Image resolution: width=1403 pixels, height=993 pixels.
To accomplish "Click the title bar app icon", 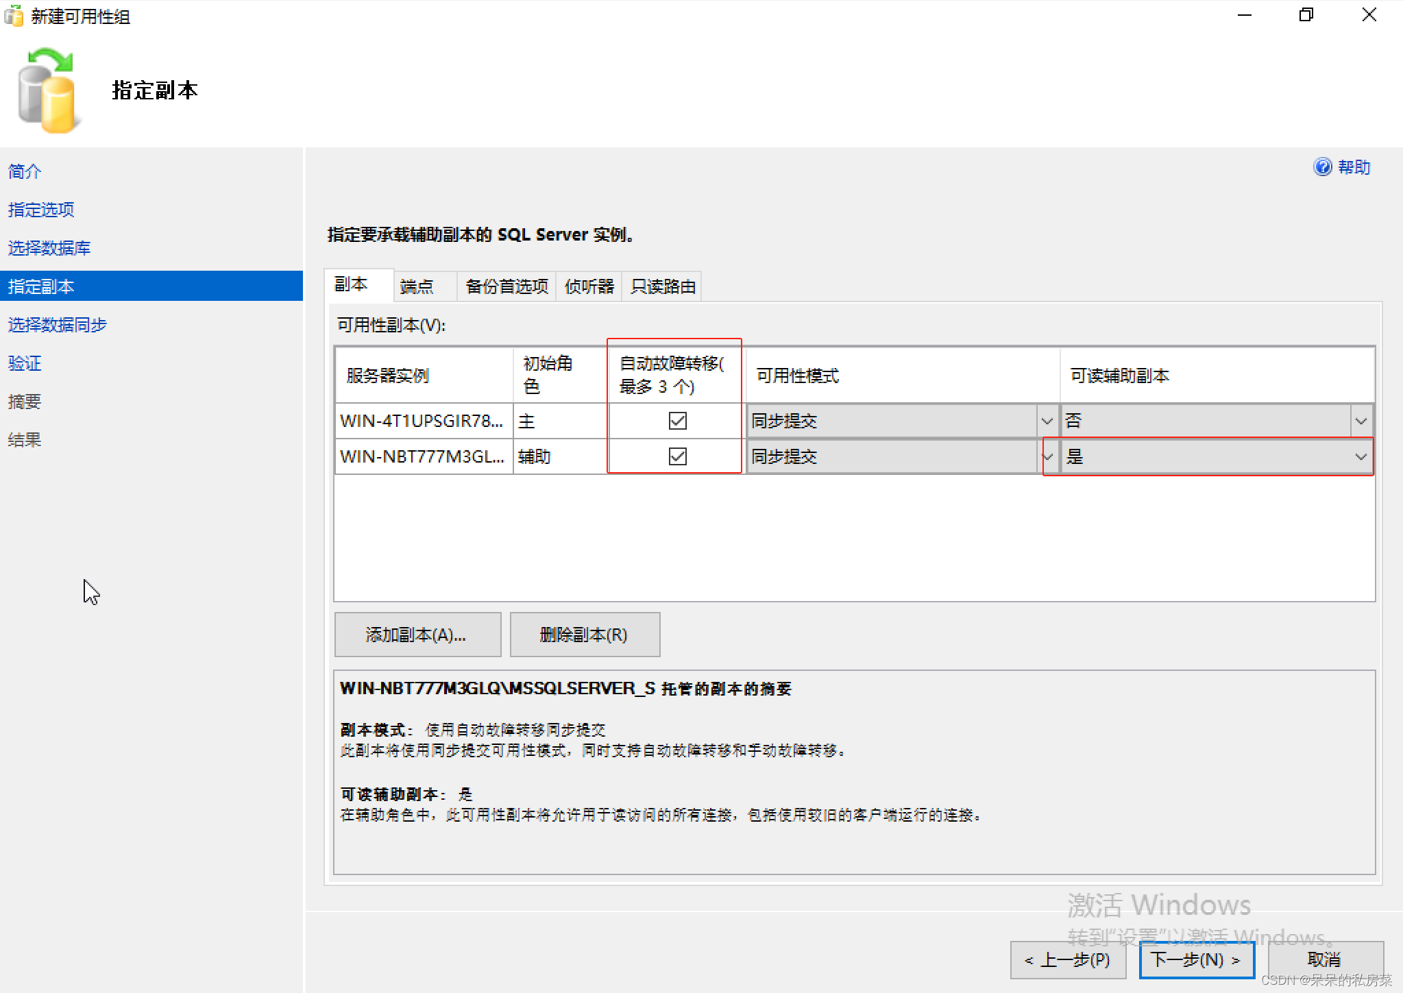I will (x=14, y=16).
